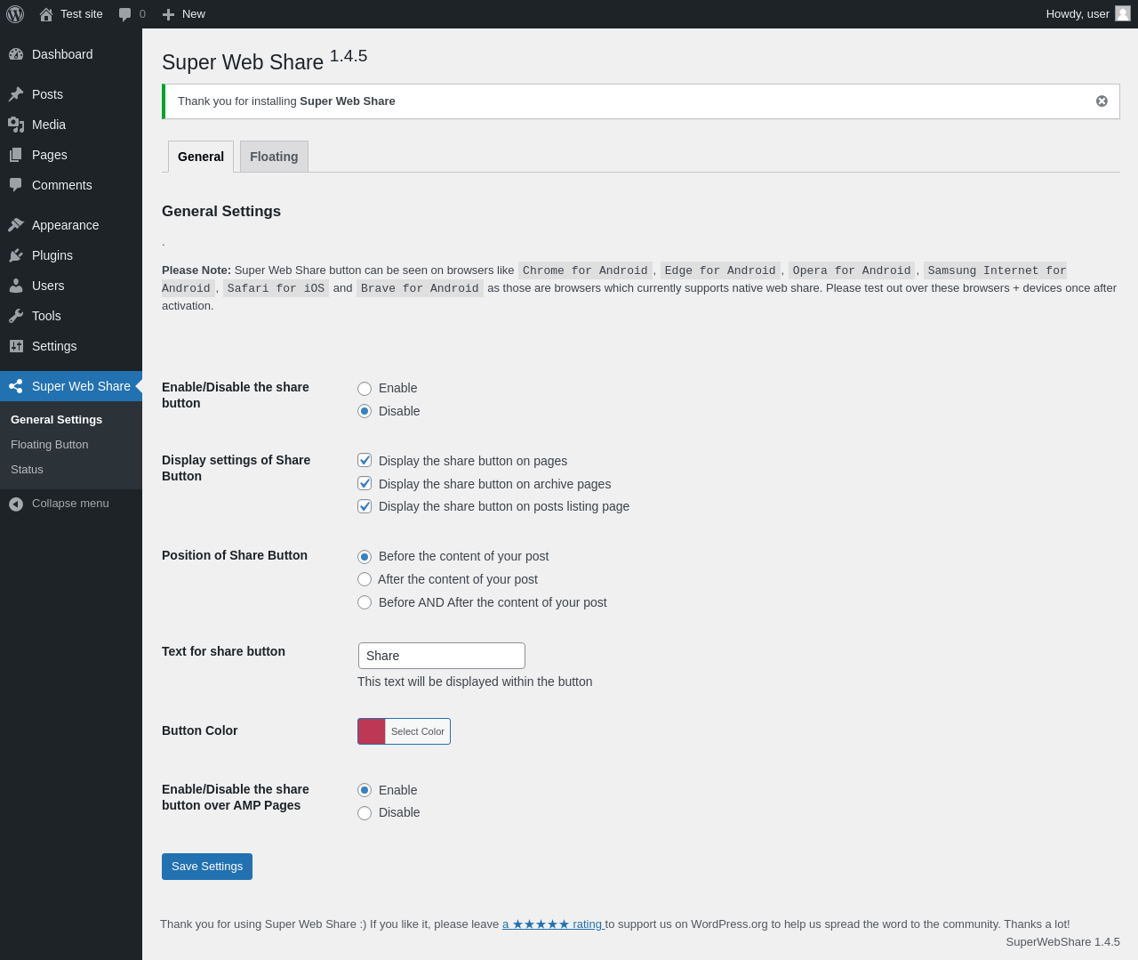Click the 'Brave for Android' code text
The image size is (1138, 960).
[x=420, y=288]
